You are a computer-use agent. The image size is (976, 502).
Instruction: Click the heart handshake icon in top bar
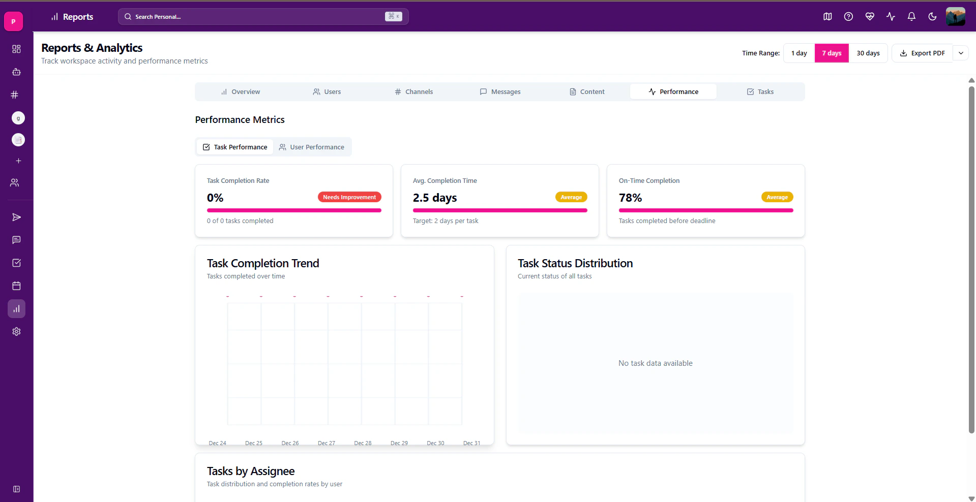870,17
